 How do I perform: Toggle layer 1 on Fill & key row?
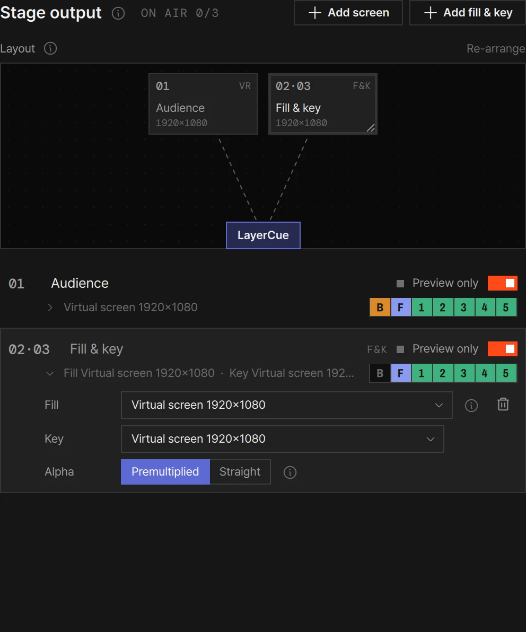tap(422, 373)
